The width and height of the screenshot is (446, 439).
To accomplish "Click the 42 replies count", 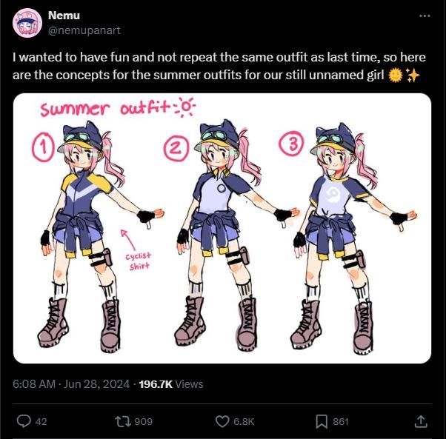I will [41, 421].
